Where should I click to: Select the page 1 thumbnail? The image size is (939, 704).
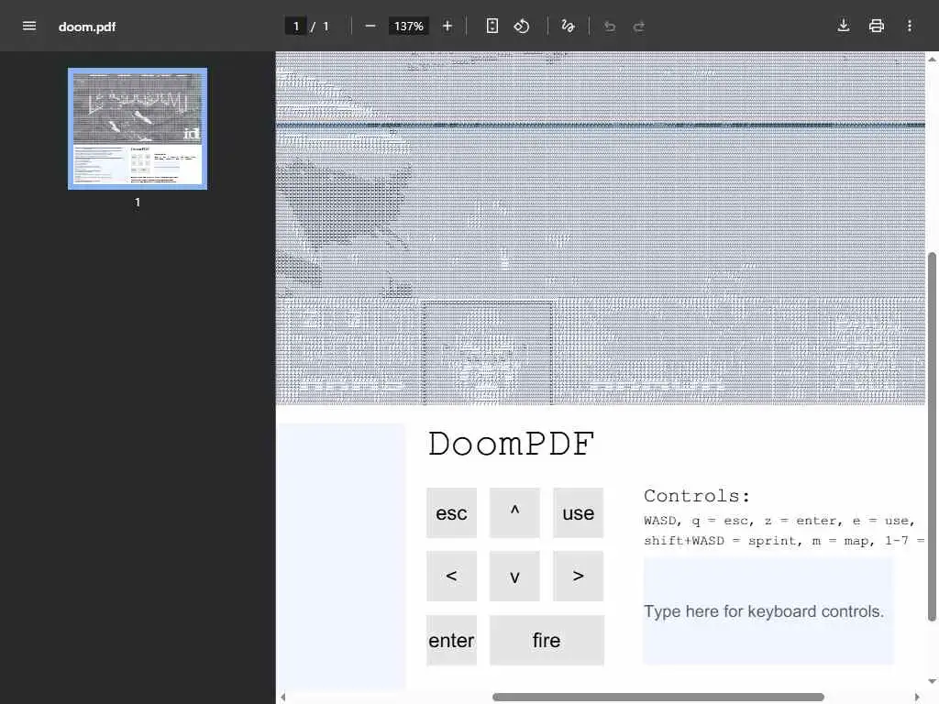tap(138, 128)
